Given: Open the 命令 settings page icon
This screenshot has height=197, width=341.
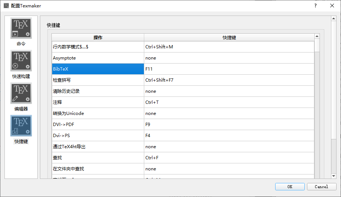Looking at the screenshot, I should click(x=21, y=28).
